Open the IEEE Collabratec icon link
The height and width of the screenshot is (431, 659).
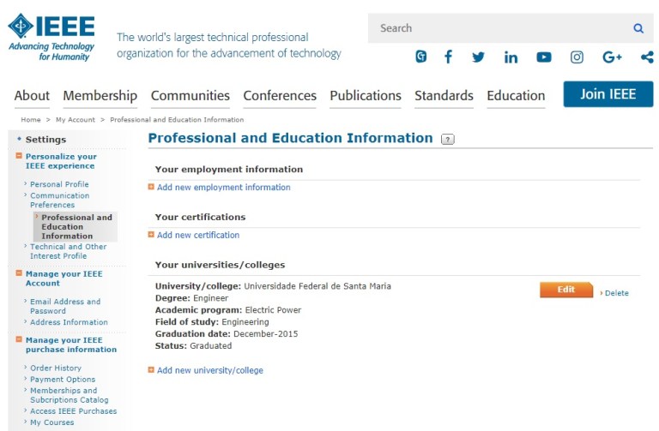420,57
